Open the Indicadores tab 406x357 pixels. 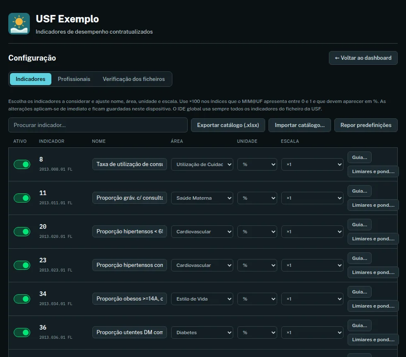31,79
